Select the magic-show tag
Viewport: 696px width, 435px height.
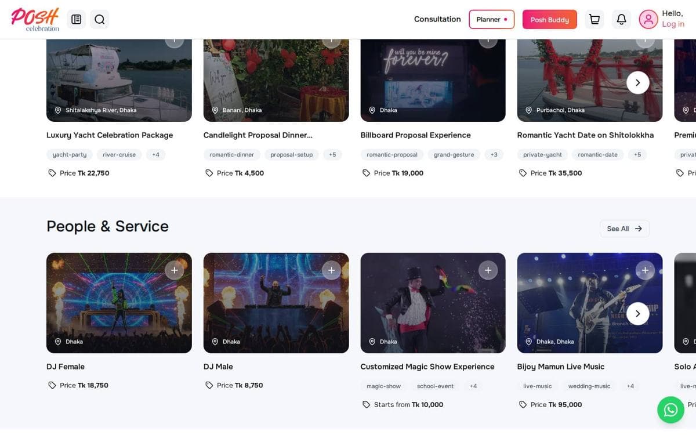click(384, 386)
